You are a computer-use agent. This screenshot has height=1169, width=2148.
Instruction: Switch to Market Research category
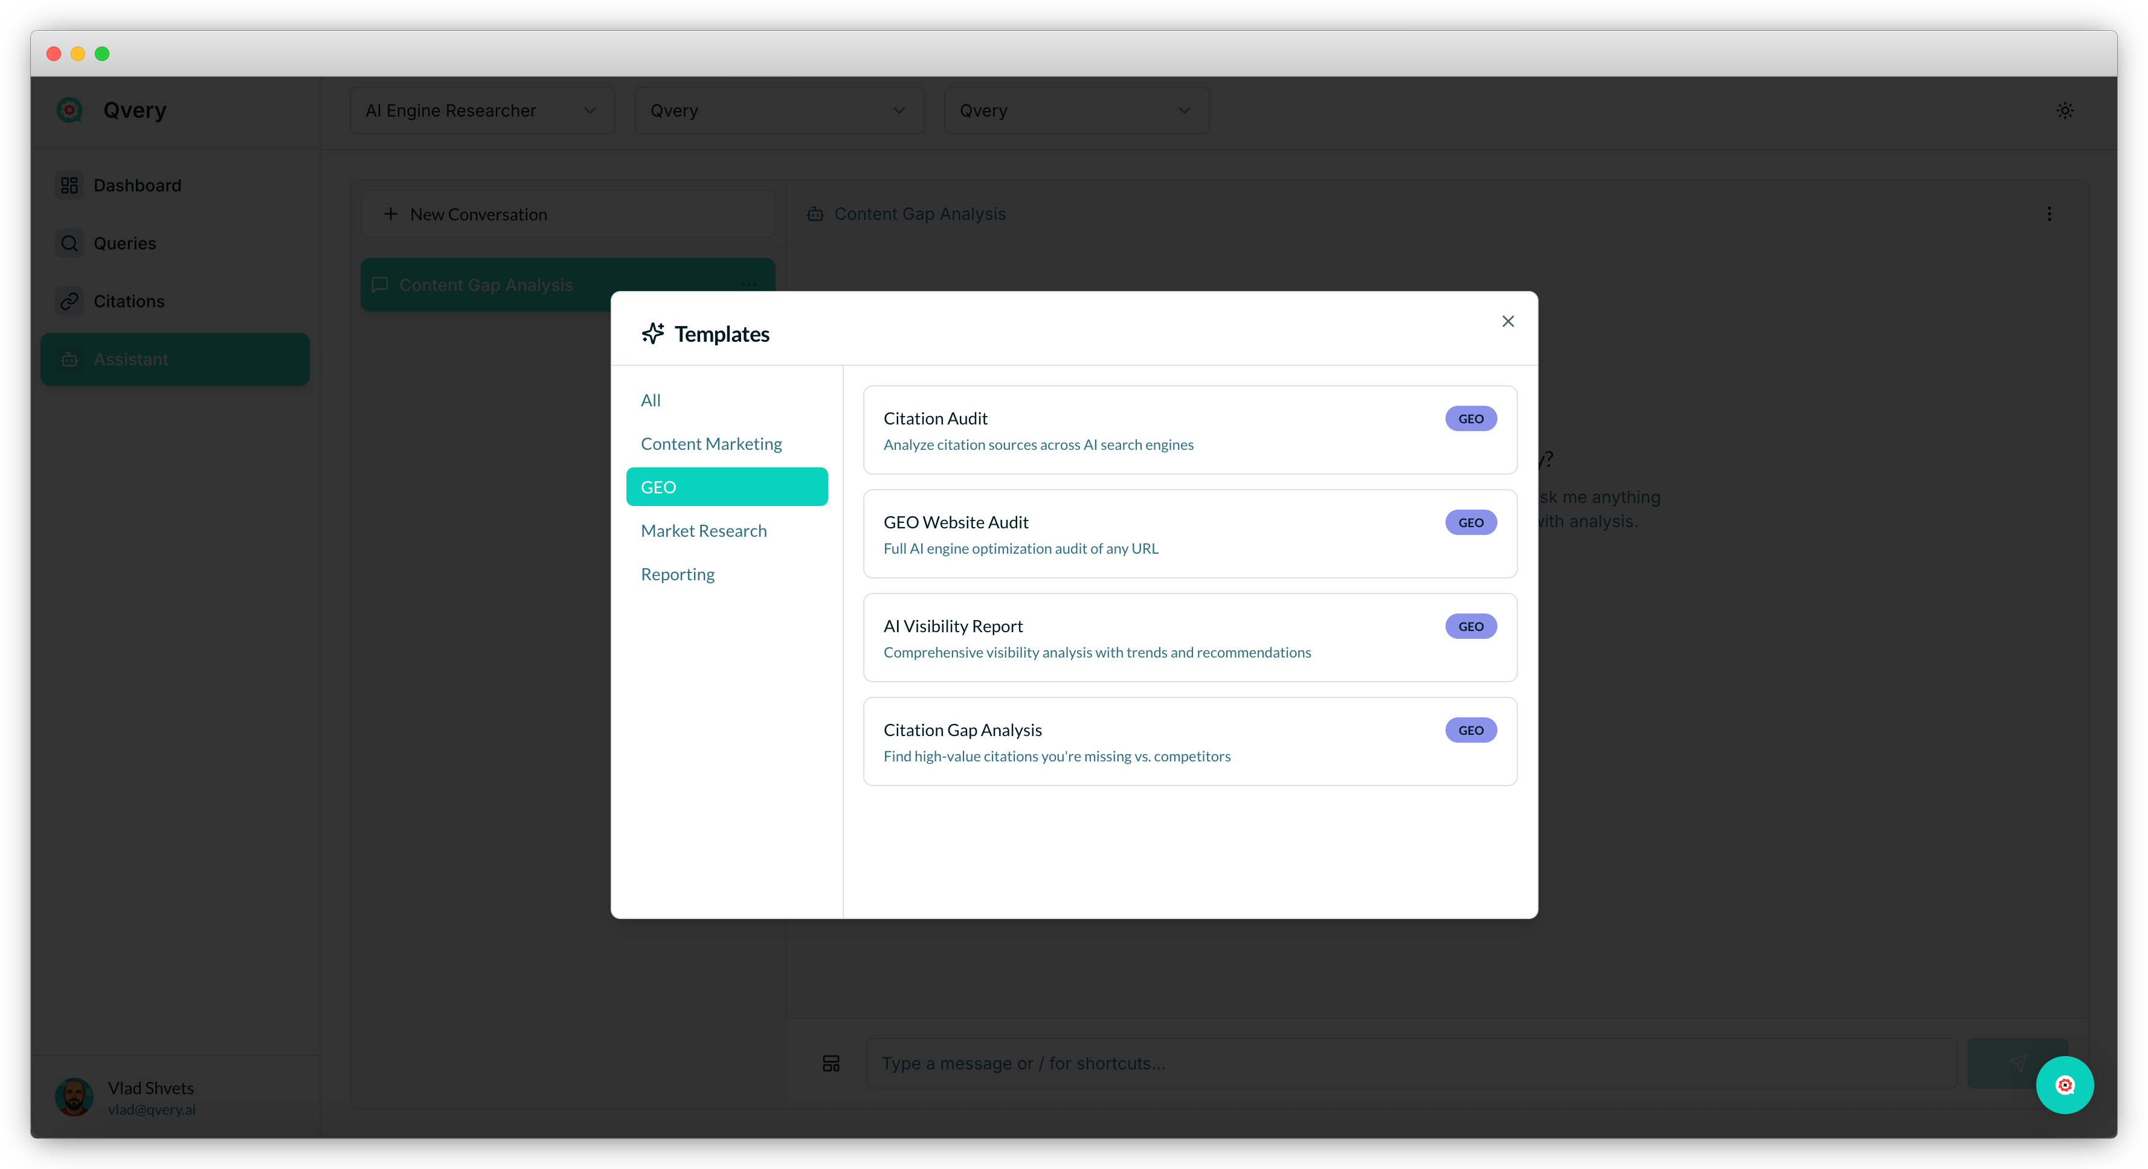tap(703, 530)
